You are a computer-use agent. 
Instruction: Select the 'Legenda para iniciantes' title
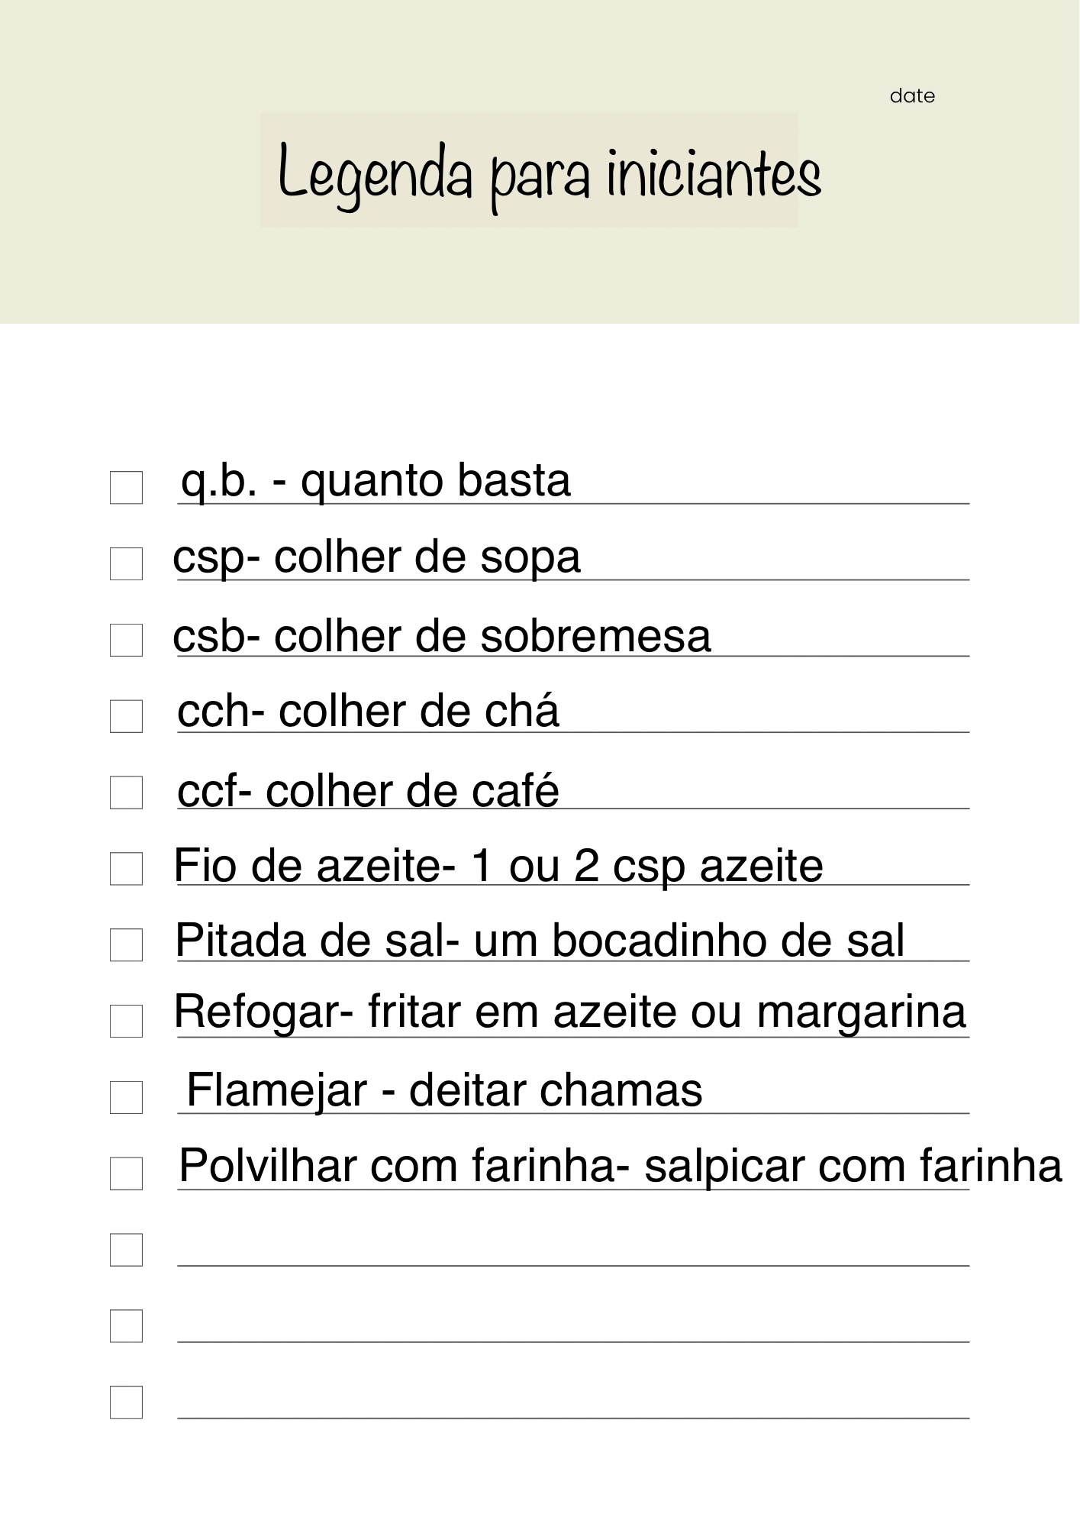549,173
